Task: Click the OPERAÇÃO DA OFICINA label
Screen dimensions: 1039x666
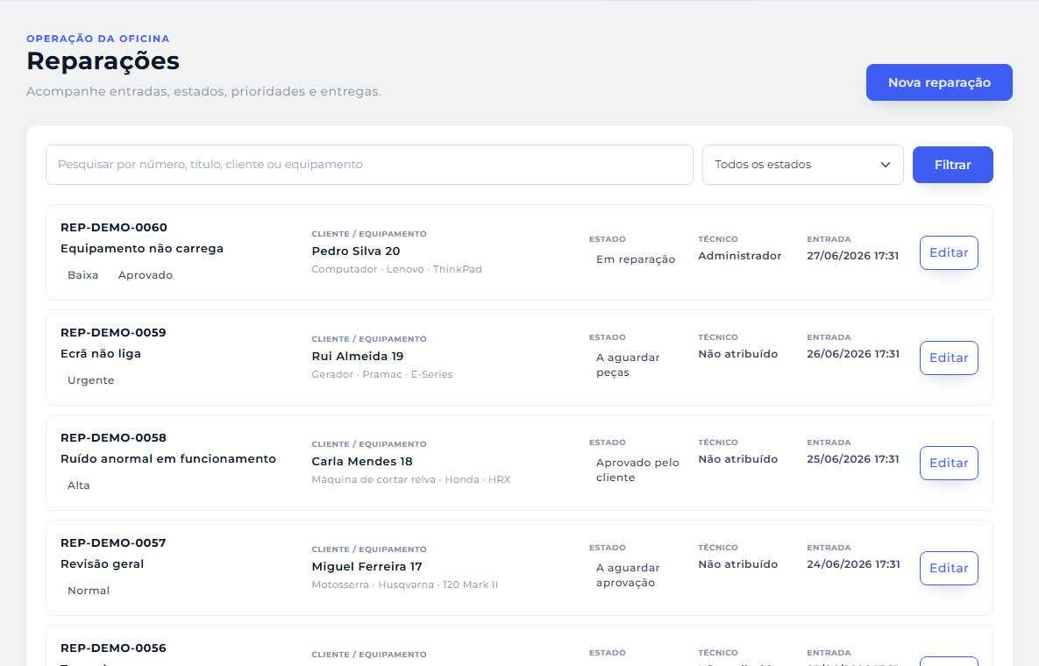Action: (x=98, y=39)
